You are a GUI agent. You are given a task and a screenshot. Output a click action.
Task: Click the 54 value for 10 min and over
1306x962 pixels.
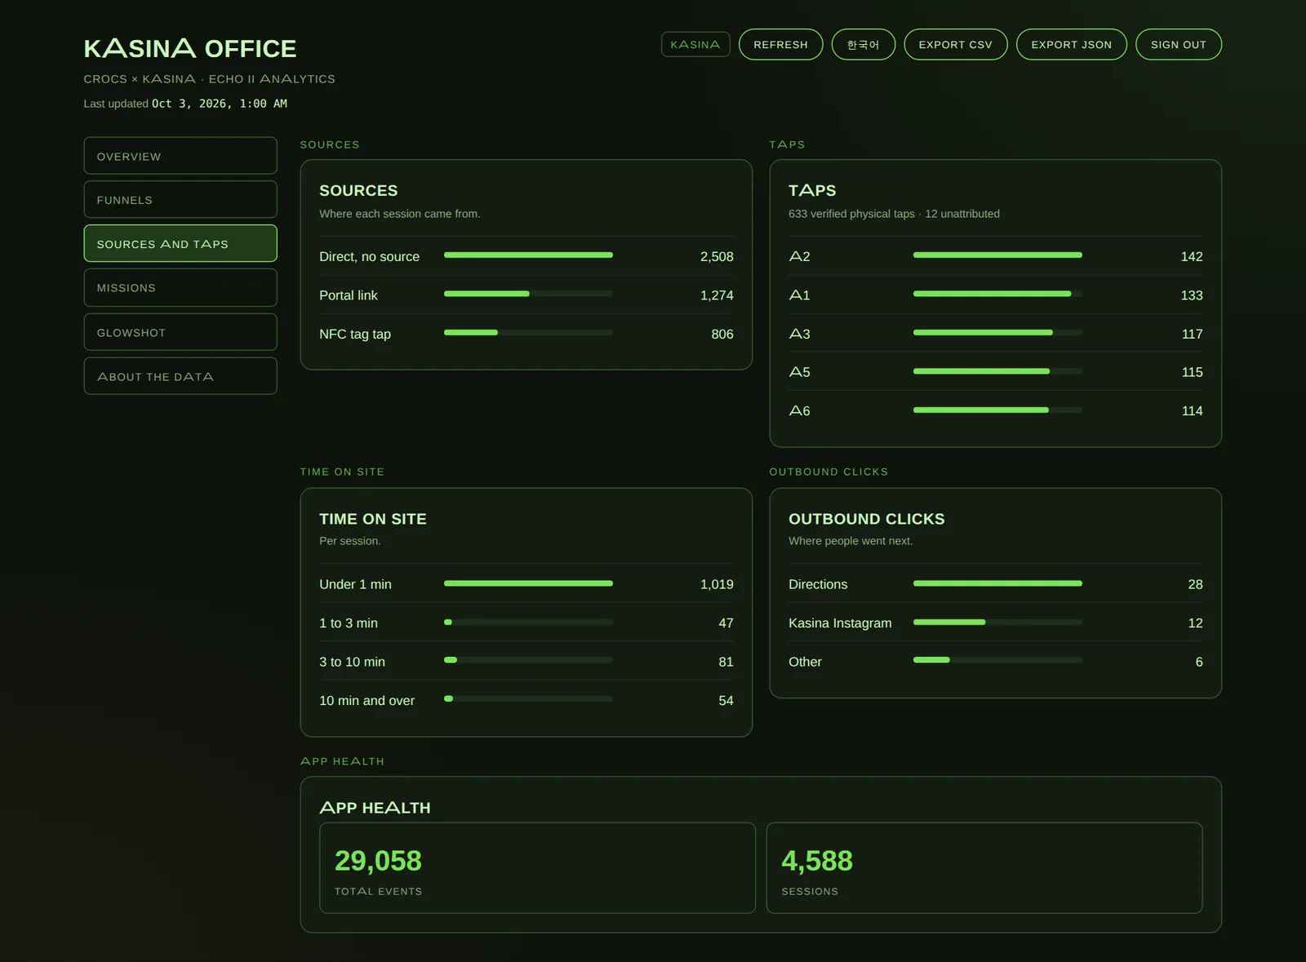(726, 701)
